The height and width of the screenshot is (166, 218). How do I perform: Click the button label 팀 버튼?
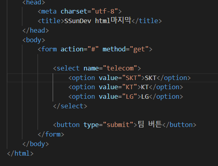point(150,124)
